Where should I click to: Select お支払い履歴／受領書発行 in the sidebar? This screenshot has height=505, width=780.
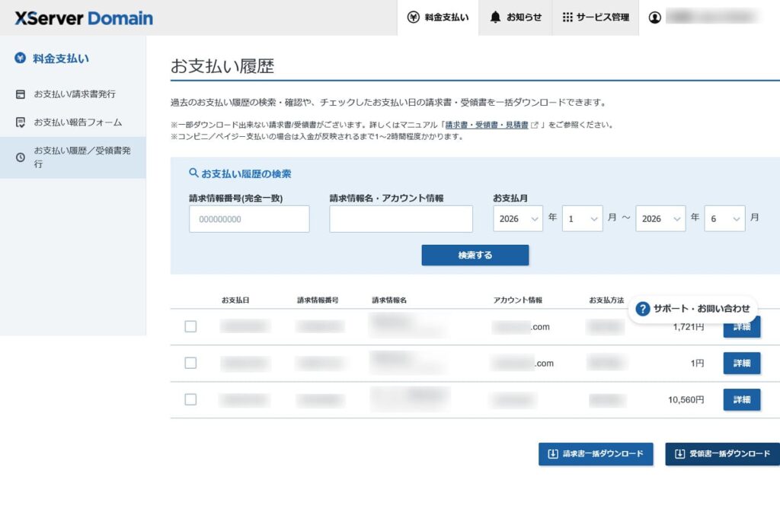point(73,157)
